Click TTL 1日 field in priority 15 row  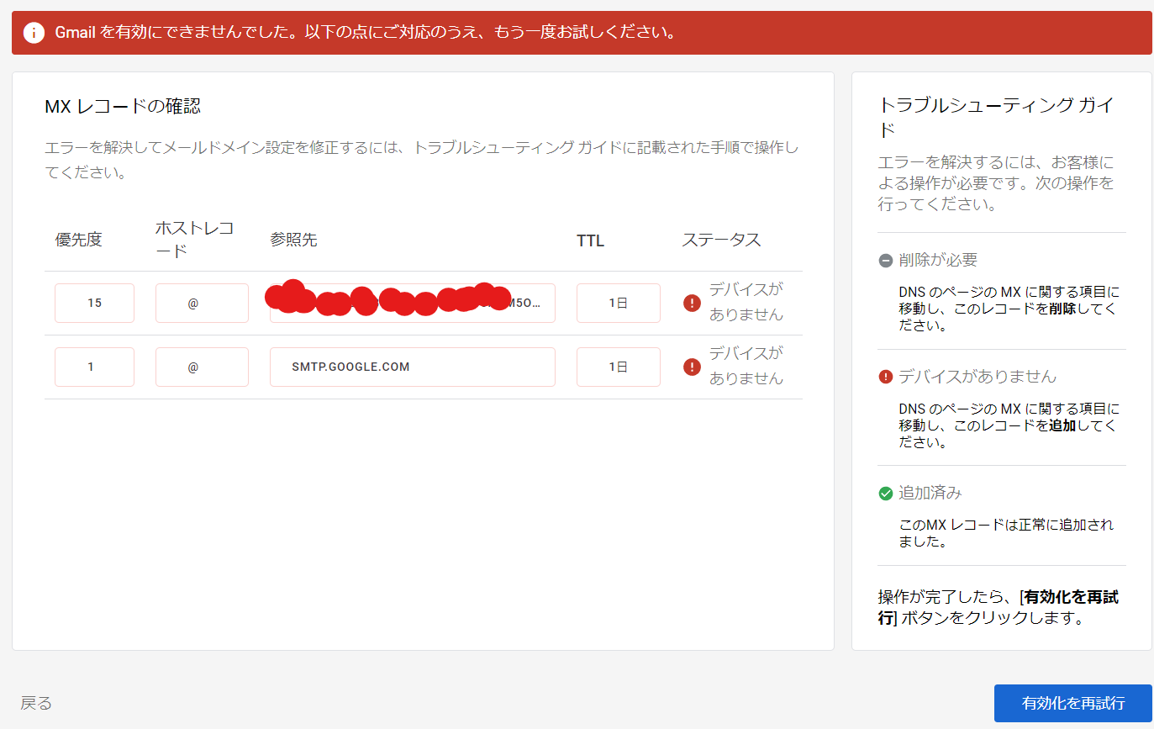coord(619,303)
